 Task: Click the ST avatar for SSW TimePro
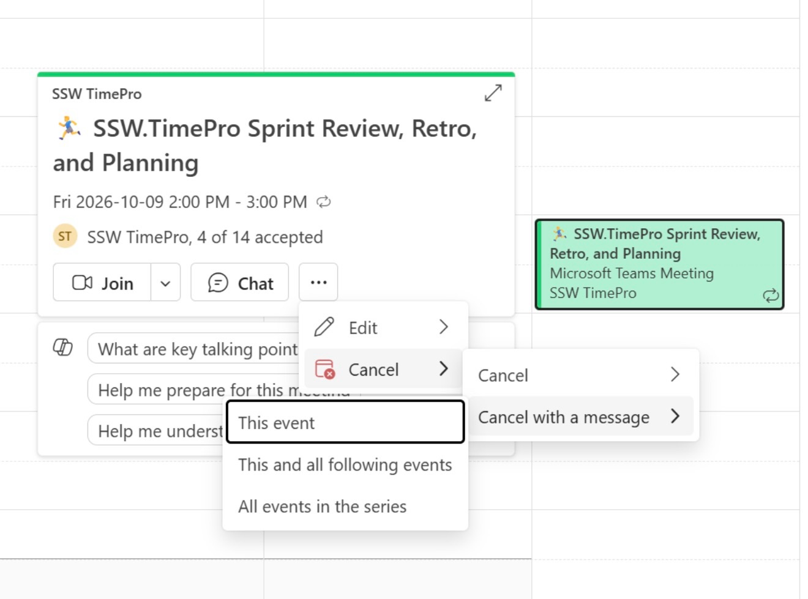click(x=65, y=236)
